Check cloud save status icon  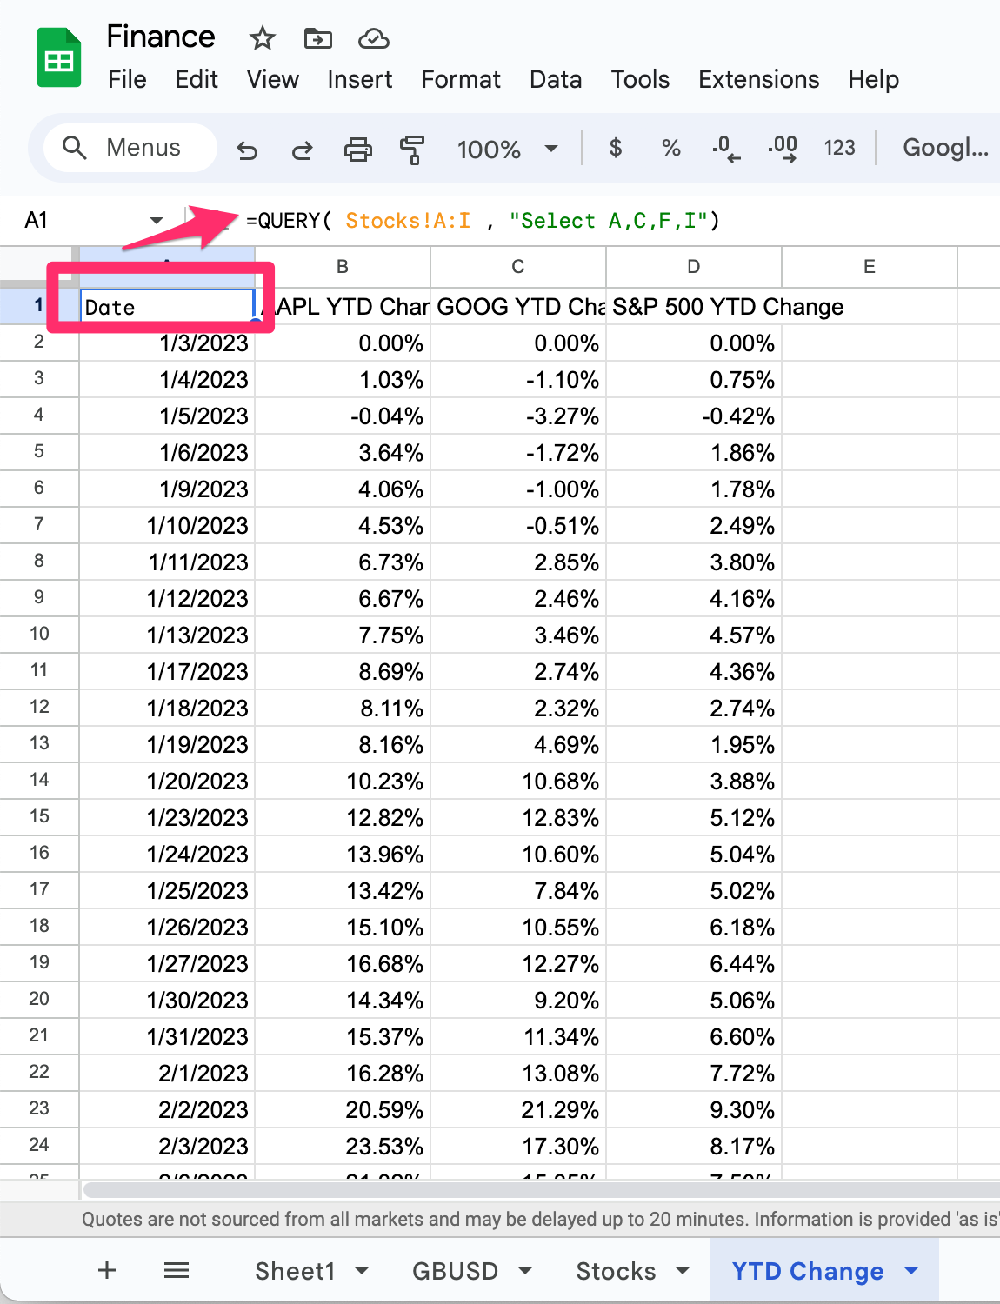point(373,38)
